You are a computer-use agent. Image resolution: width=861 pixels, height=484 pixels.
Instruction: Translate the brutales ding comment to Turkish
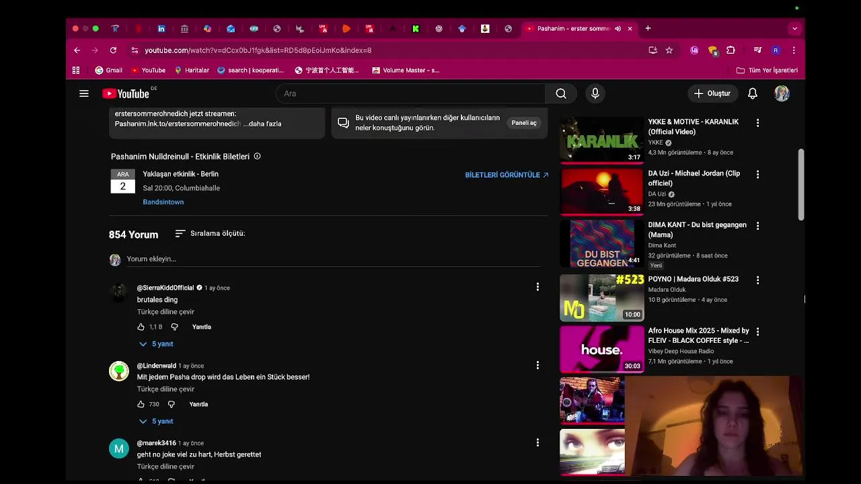click(x=165, y=312)
